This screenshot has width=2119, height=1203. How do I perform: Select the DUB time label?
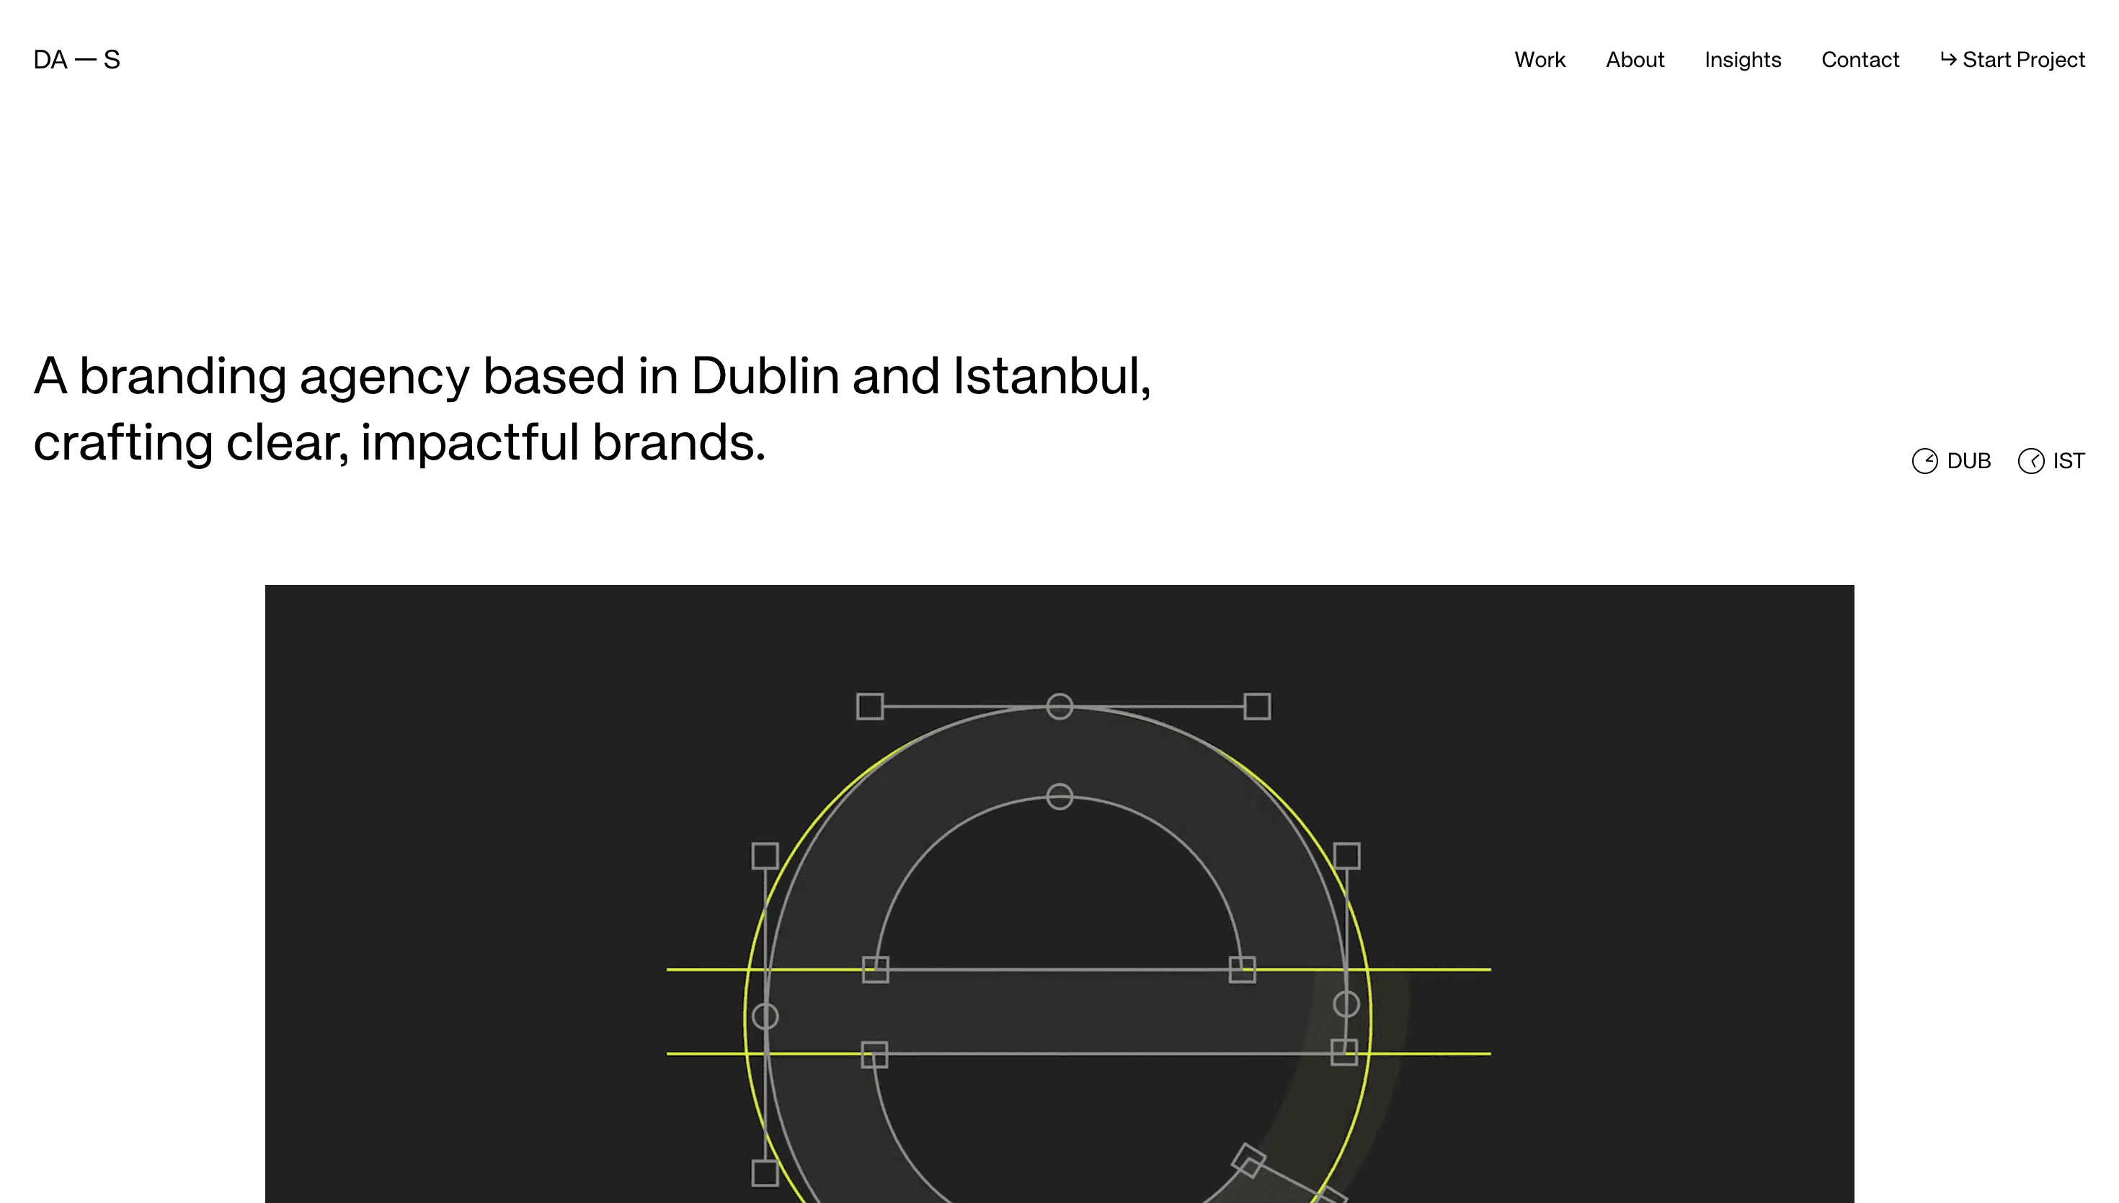(1968, 461)
